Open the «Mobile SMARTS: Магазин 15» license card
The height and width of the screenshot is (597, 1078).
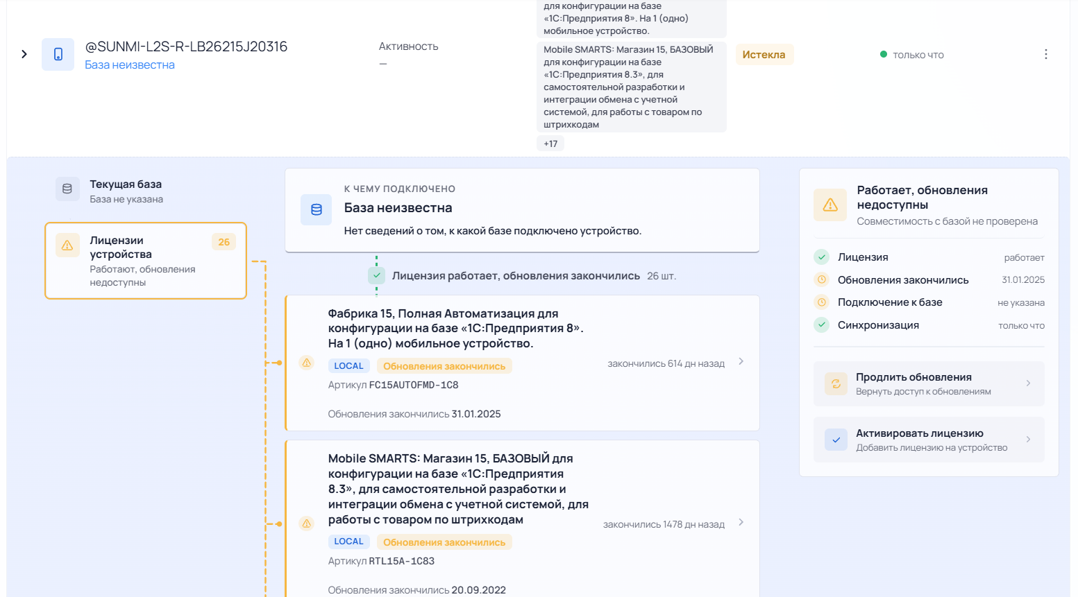(522, 519)
